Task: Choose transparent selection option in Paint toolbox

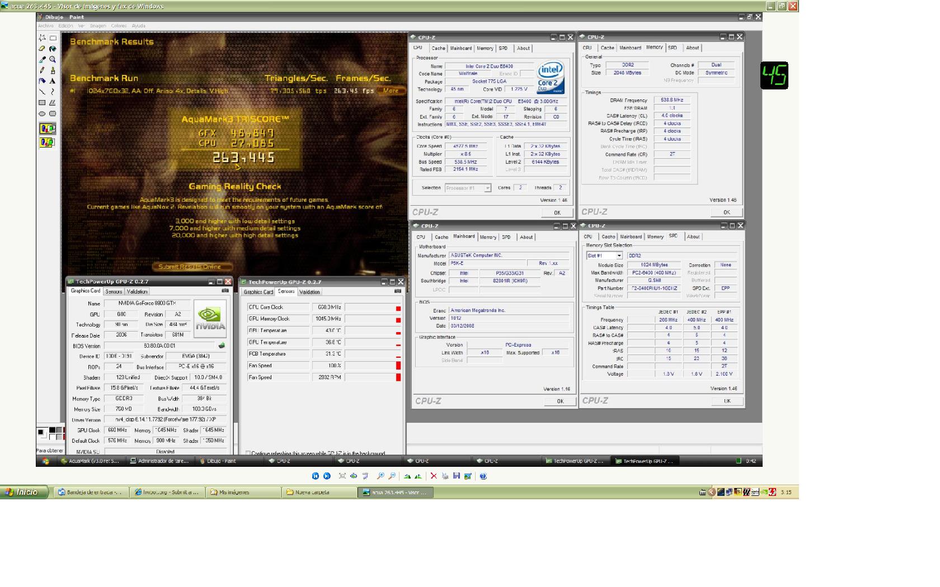Action: pyautogui.click(x=48, y=143)
